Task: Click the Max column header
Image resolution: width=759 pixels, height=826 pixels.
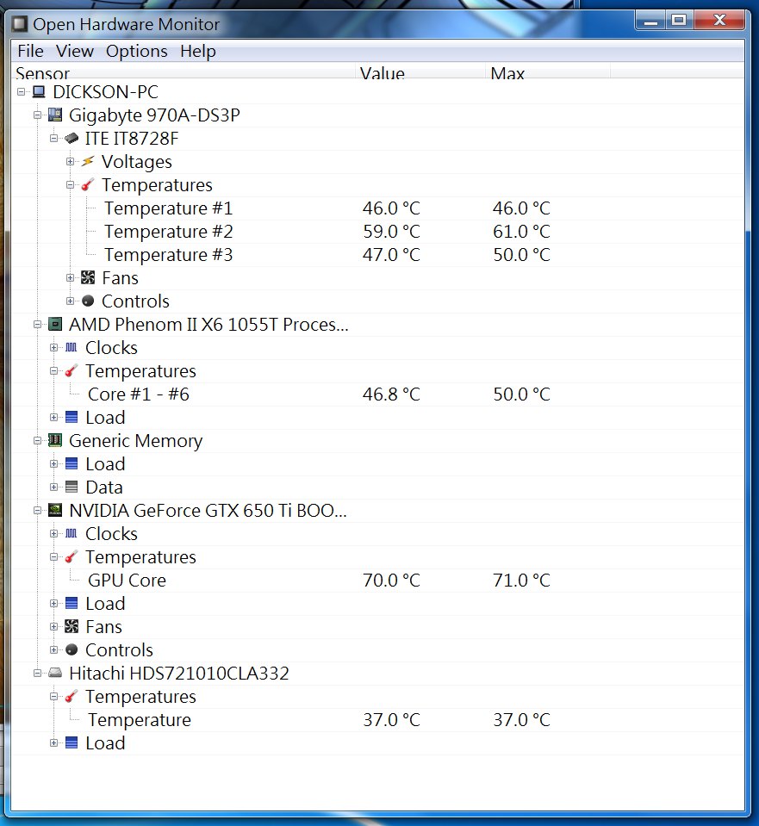Action: click(548, 71)
